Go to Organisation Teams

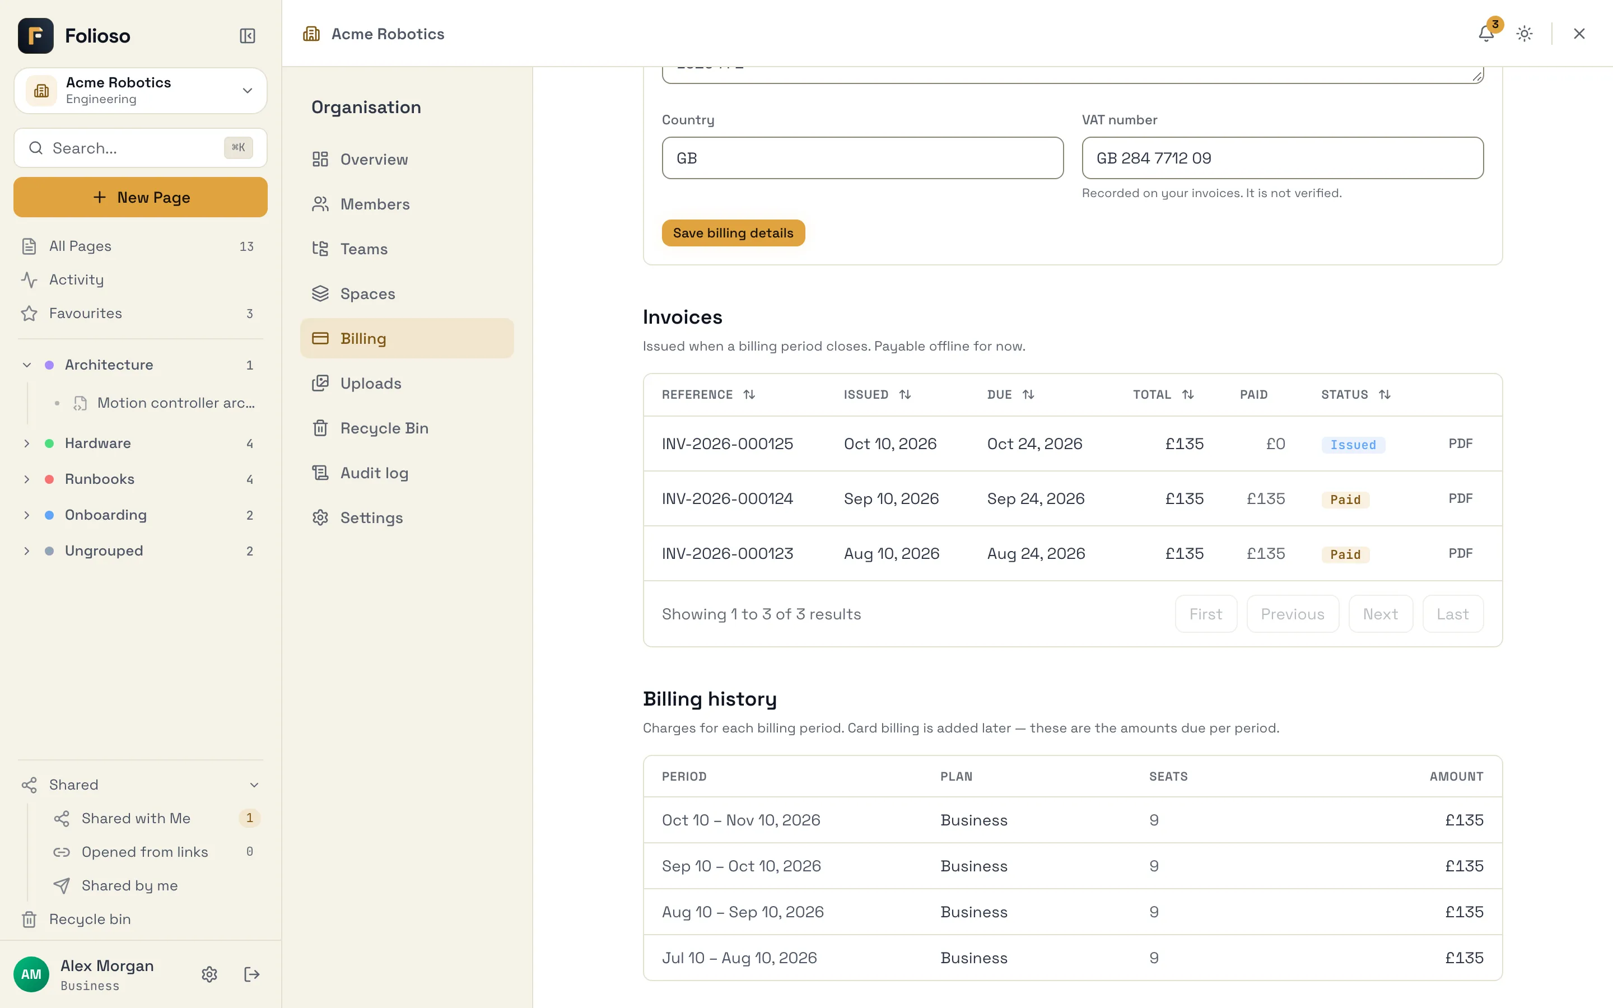[x=407, y=249]
